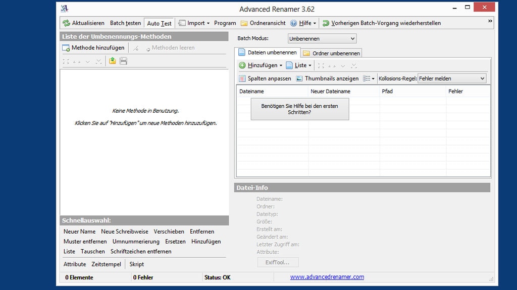
Task: Click Vorherigen Batch-Vorgang wiederherstellen
Action: [386, 23]
